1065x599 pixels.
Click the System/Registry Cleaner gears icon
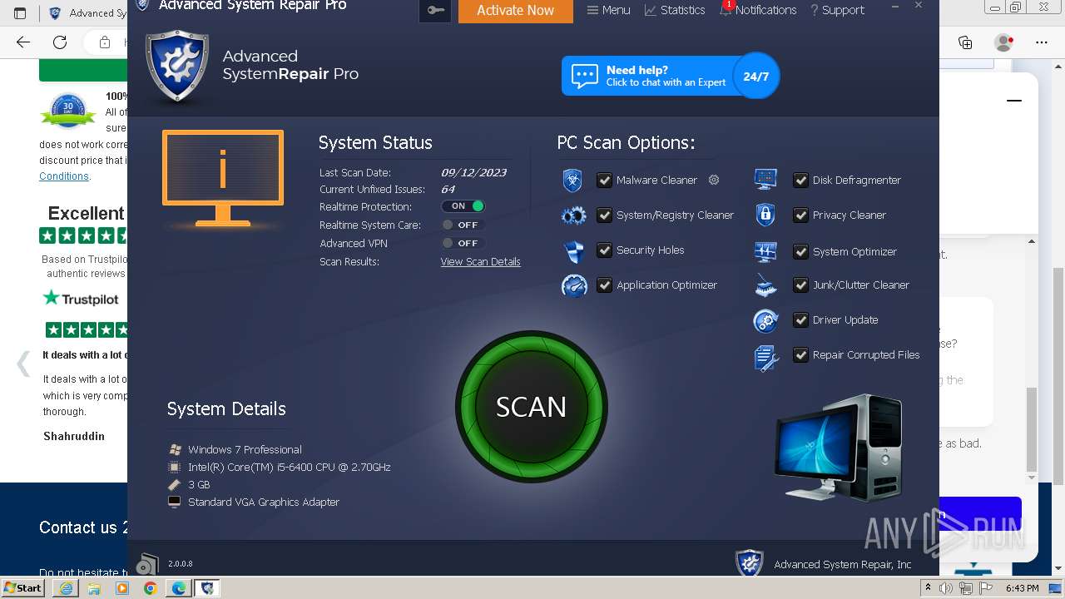tap(574, 216)
